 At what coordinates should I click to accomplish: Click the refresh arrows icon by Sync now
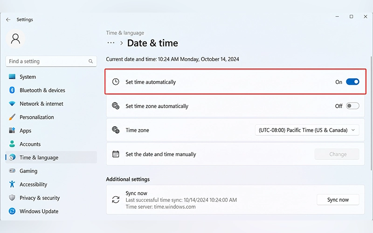click(x=116, y=200)
